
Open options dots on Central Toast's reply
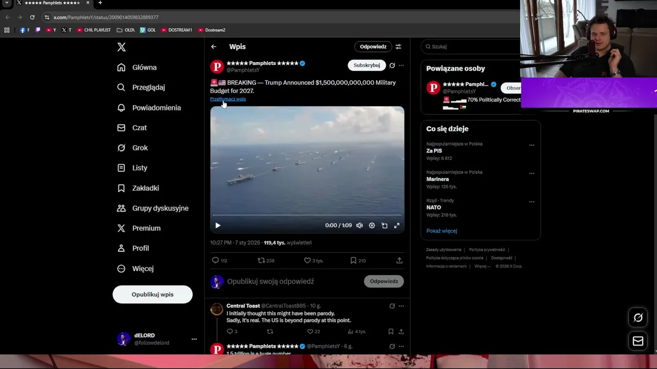(401, 306)
